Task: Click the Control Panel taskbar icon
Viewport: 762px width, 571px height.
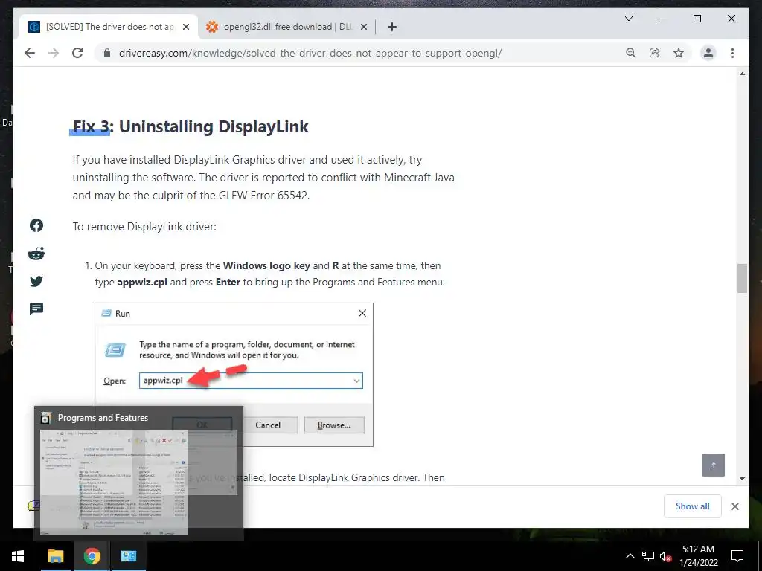Action: click(128, 556)
